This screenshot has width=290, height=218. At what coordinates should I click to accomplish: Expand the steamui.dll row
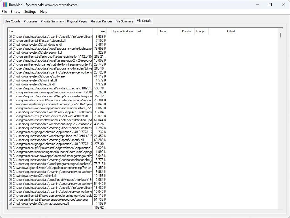(x=10, y=41)
